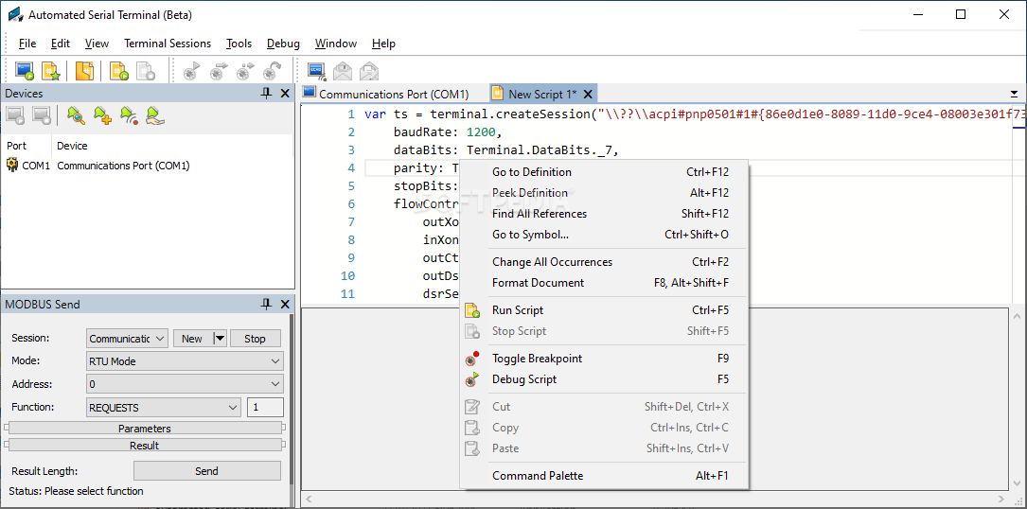Close the New Script 1 tab
Image resolution: width=1027 pixels, height=509 pixels.
tap(588, 94)
